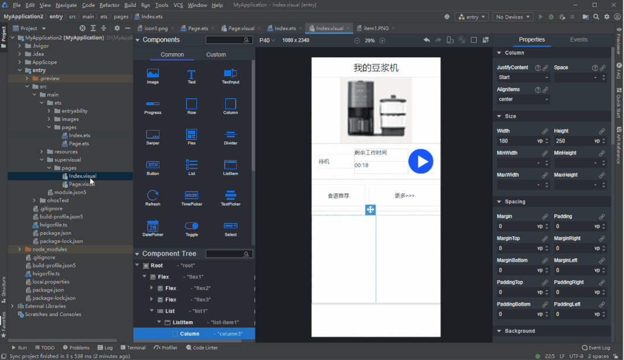Click the move handle on canvas column

coord(370,210)
